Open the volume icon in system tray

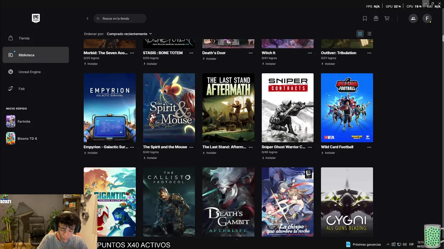pos(404,245)
